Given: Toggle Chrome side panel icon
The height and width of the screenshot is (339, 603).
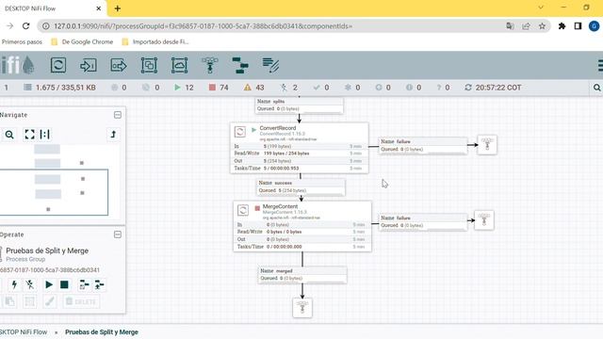Looking at the screenshot, I should coord(578,26).
